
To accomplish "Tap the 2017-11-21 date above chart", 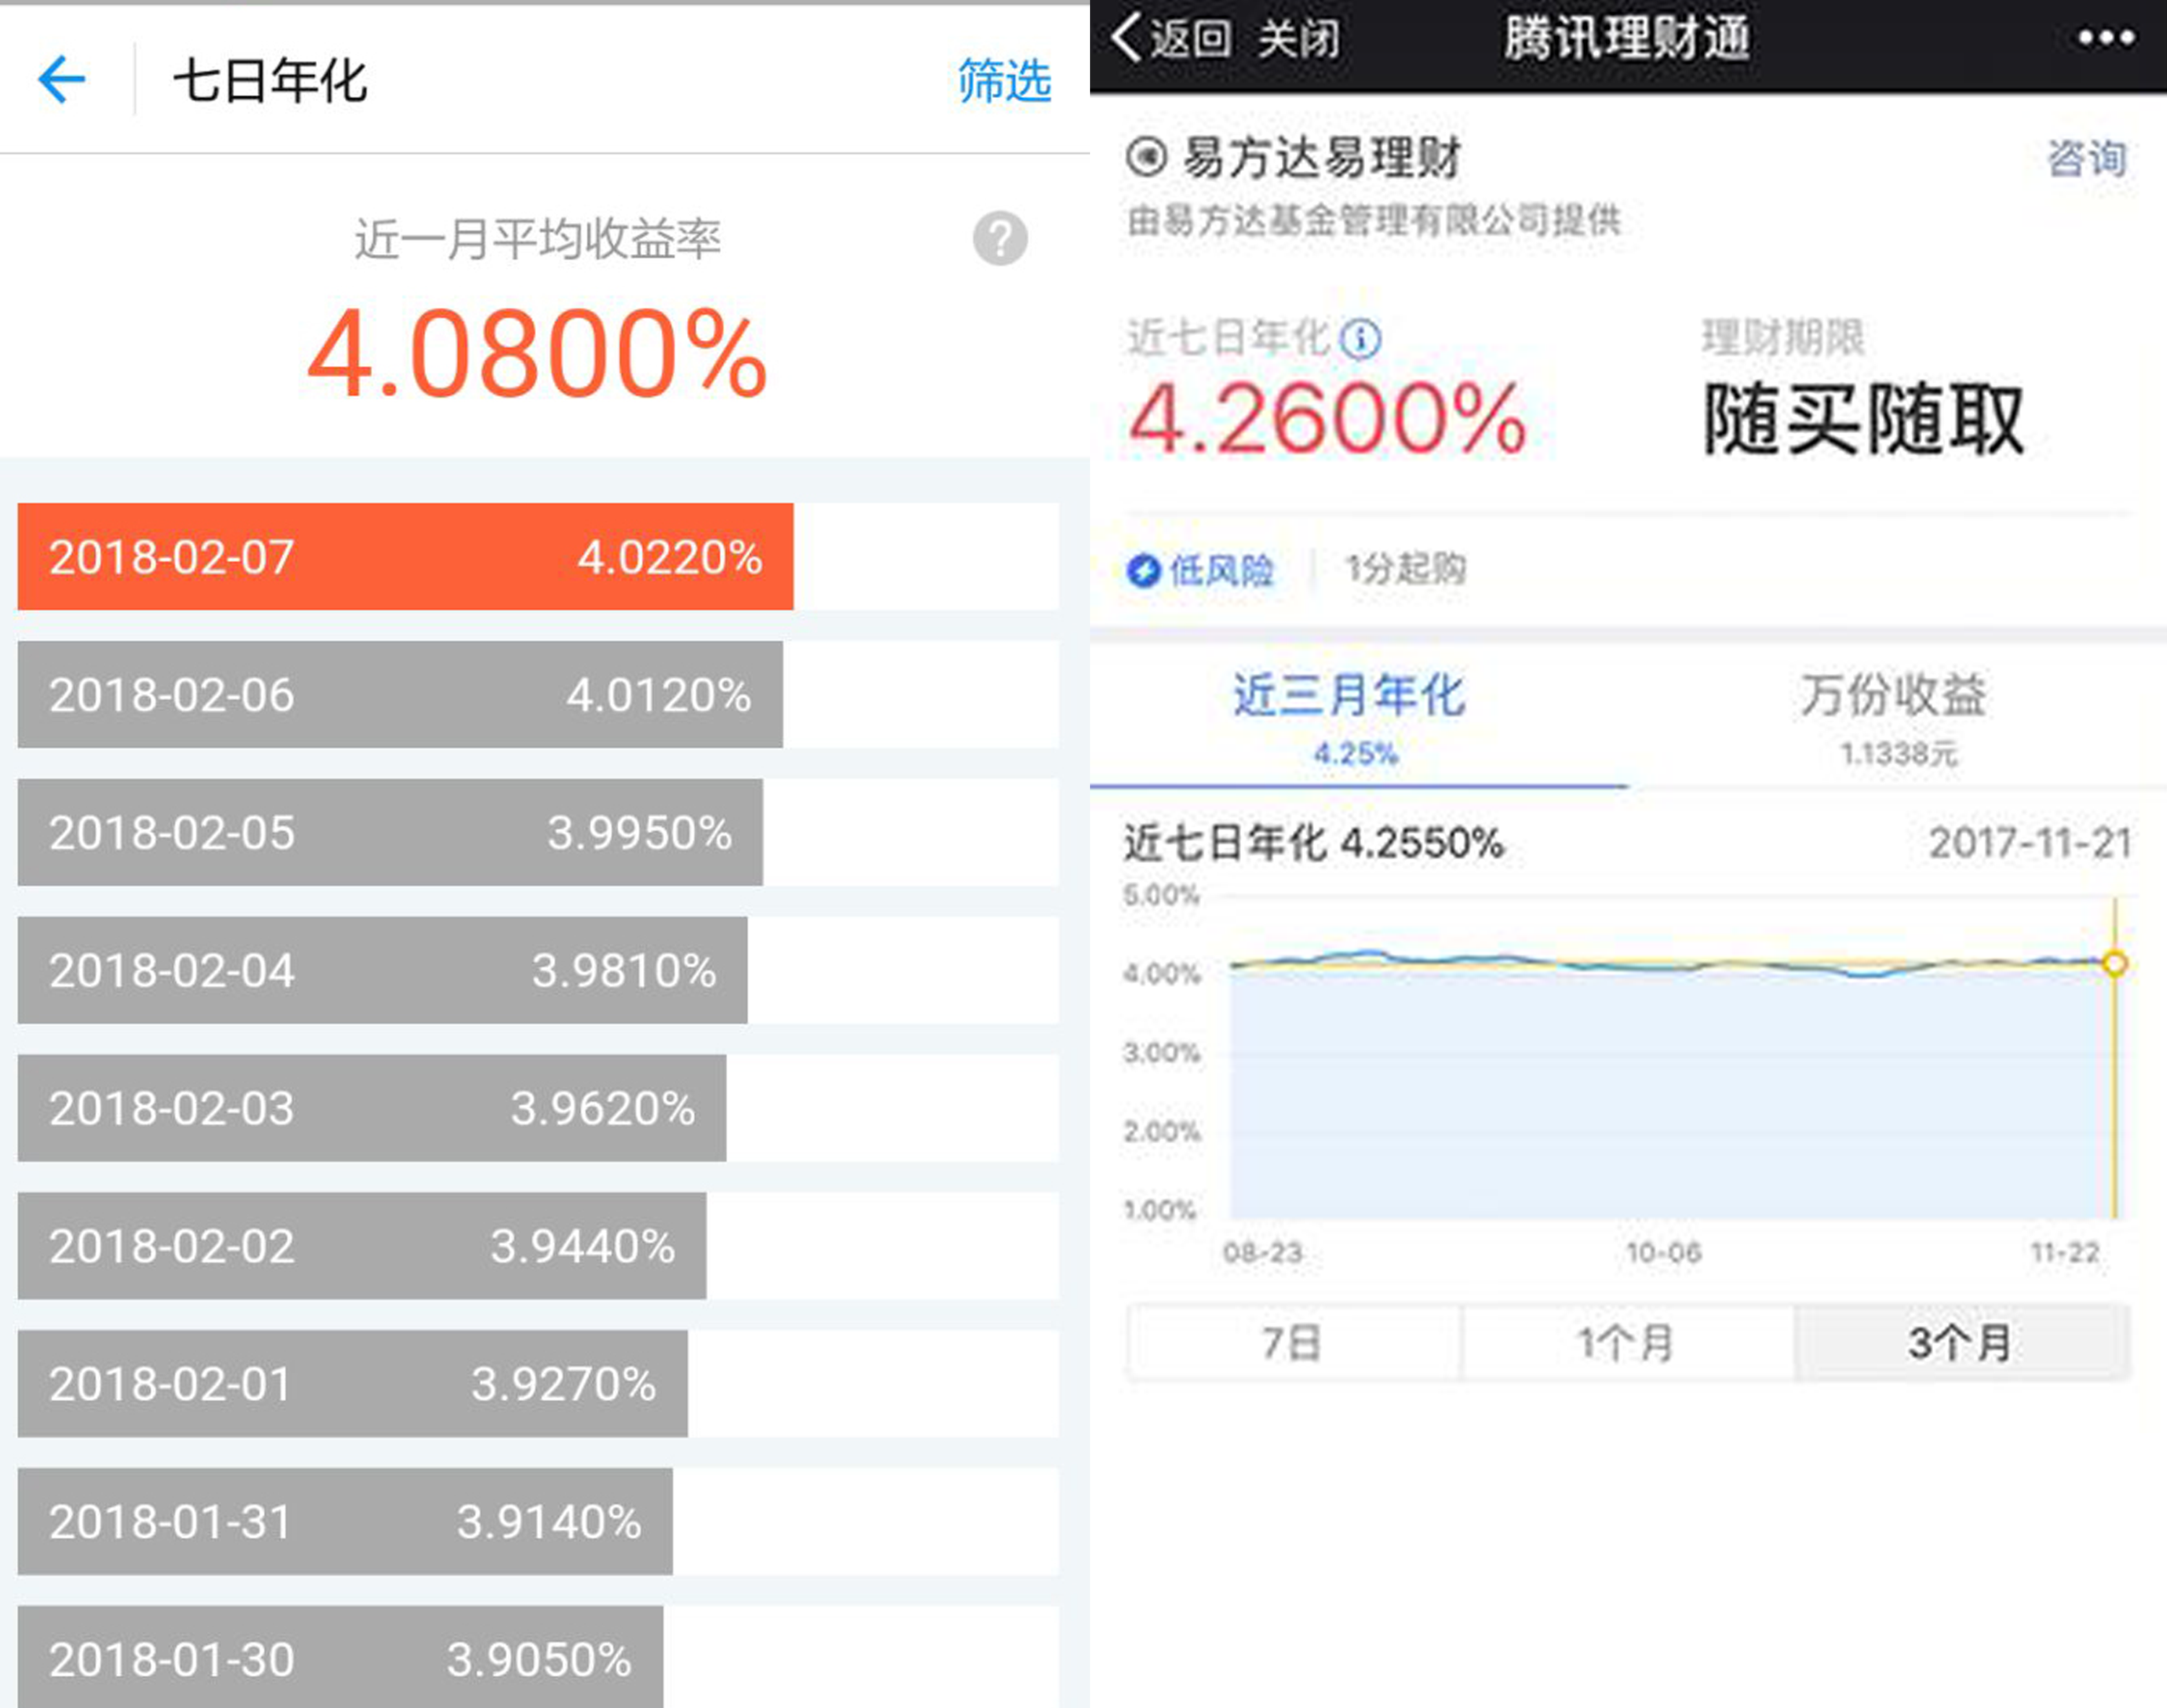I will 2030,843.
